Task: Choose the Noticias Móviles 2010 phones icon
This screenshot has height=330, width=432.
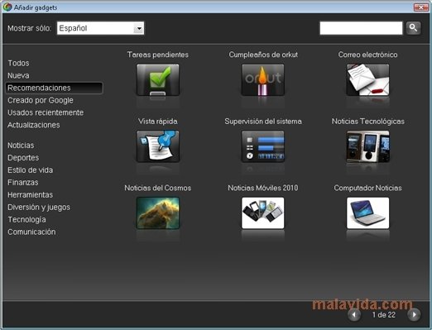Action: pyautogui.click(x=263, y=213)
